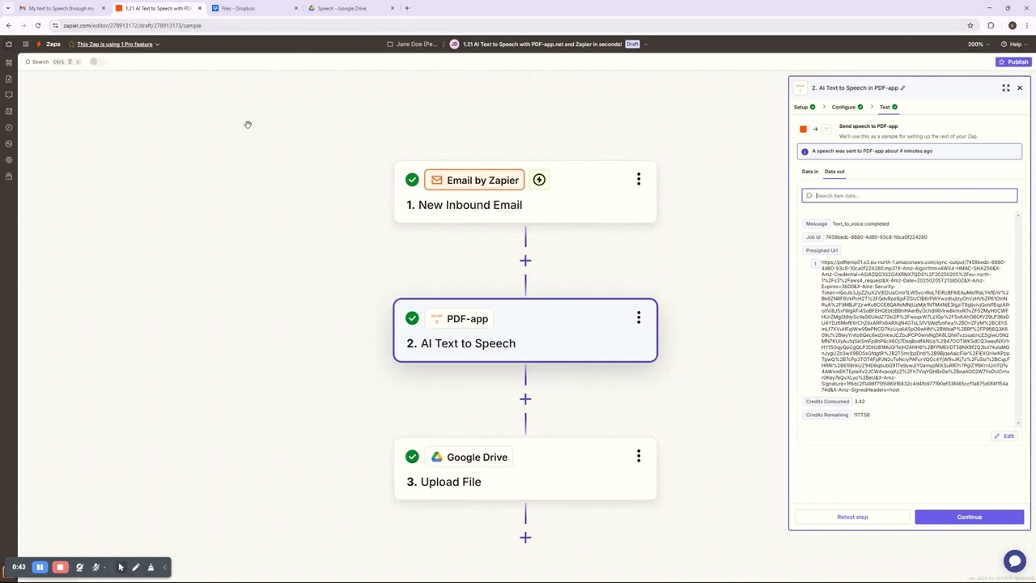The height and width of the screenshot is (583, 1036).
Task: Collapse the recorder toolbar with the arrow
Action: 165,568
